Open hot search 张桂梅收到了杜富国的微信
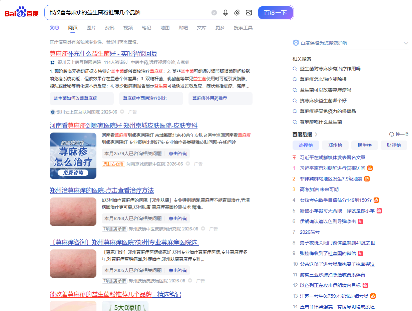 click(x=328, y=253)
